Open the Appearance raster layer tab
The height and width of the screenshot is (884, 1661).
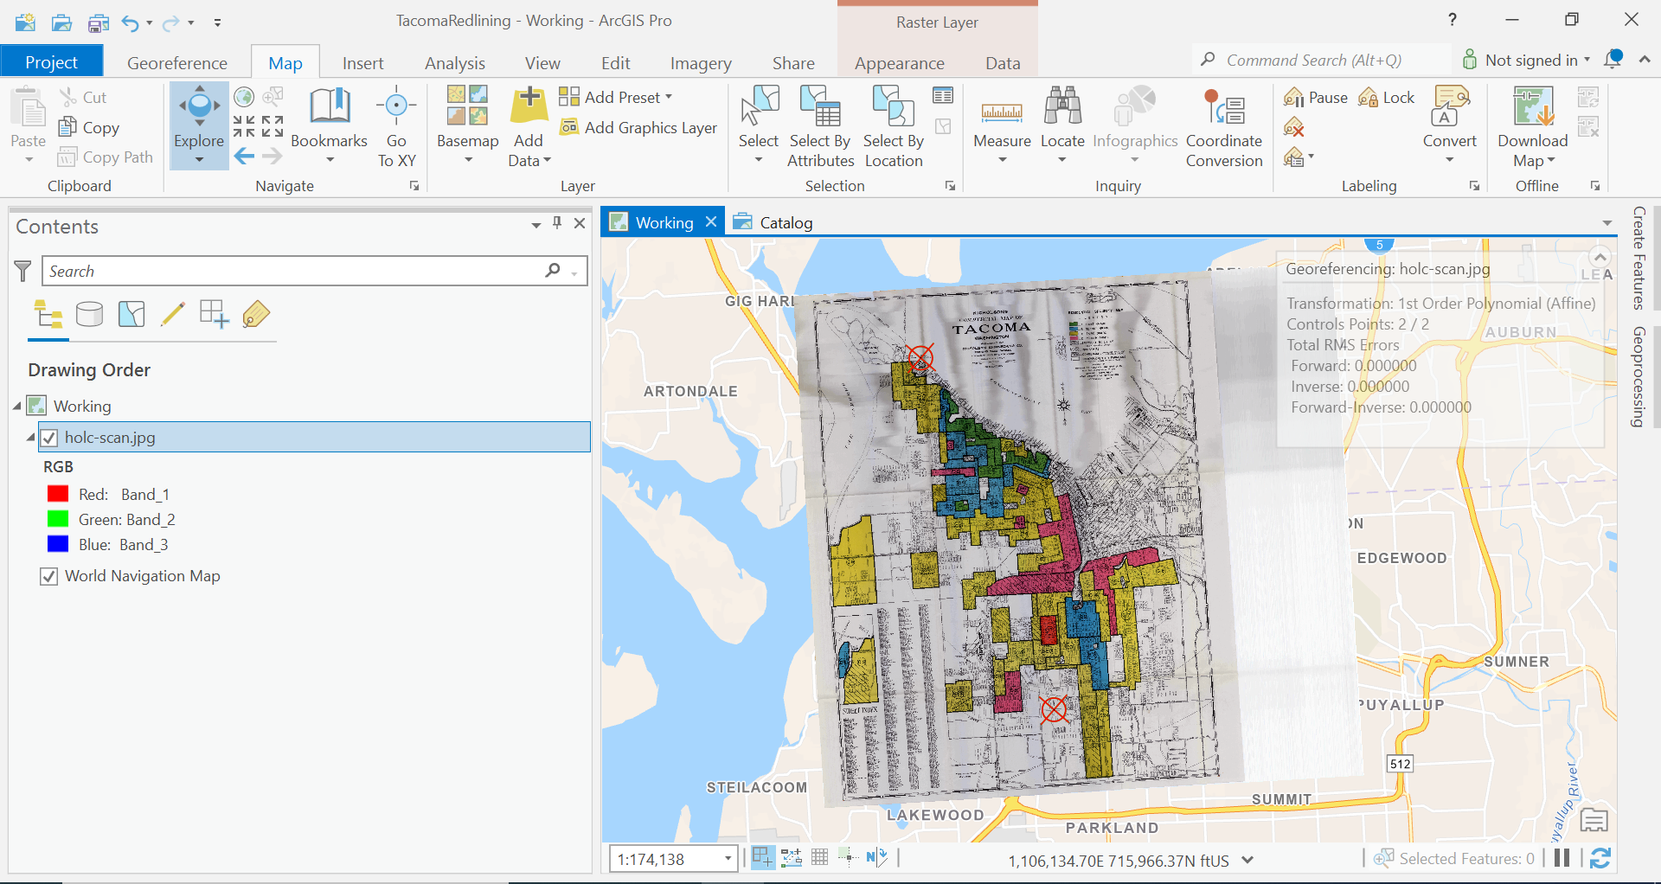click(900, 62)
